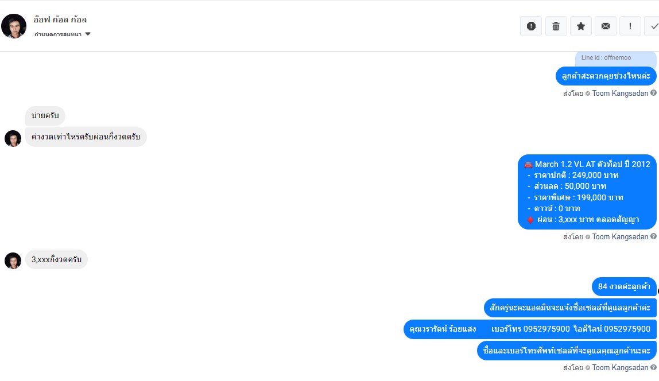Open the contact name in the header
This screenshot has width=659, height=381.
click(60, 20)
